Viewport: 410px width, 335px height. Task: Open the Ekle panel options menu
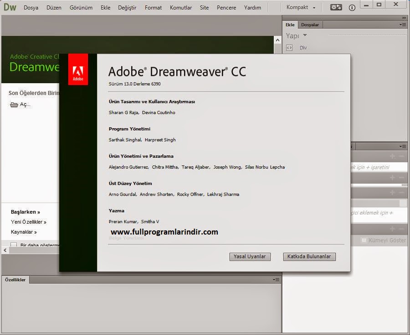pyautogui.click(x=403, y=25)
